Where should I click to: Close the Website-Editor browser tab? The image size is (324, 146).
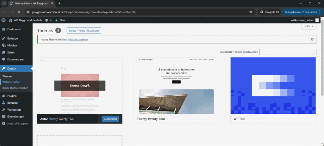click(52, 3)
